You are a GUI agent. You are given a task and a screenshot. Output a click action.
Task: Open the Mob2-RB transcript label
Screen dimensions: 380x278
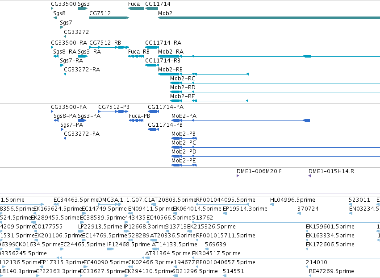click(170, 70)
